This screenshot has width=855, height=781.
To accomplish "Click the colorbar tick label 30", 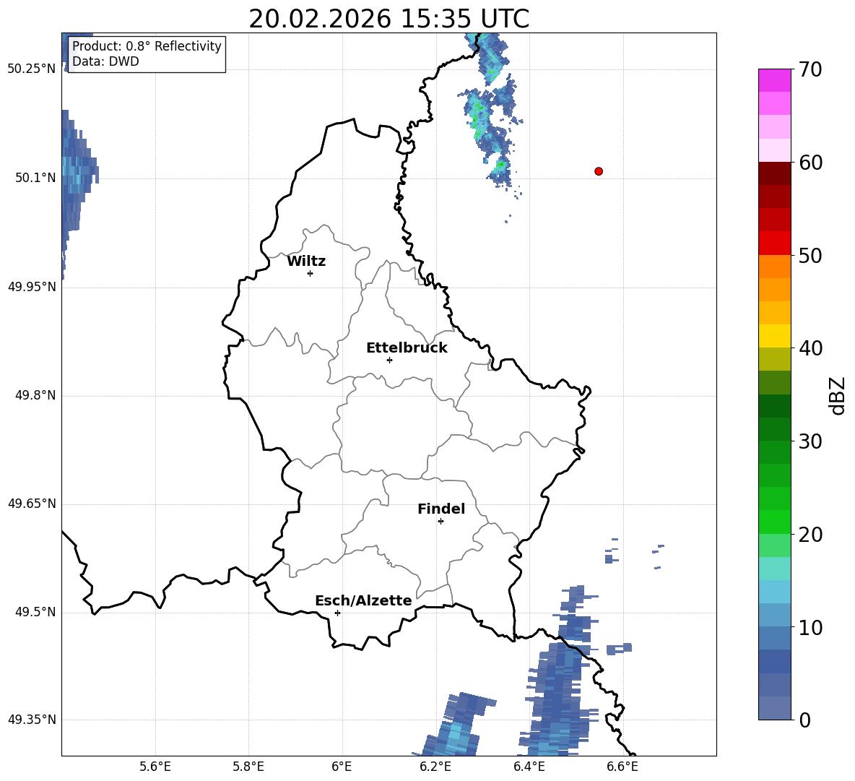I will [810, 441].
